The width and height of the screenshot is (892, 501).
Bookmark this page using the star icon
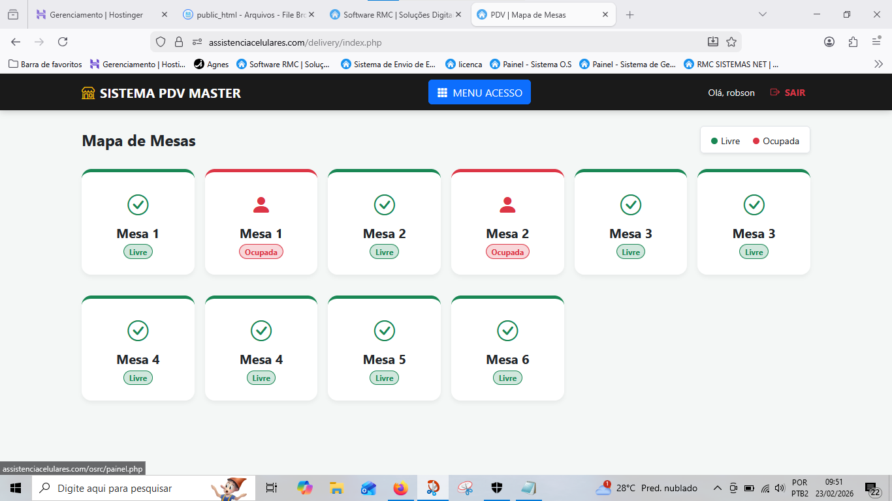click(x=731, y=42)
